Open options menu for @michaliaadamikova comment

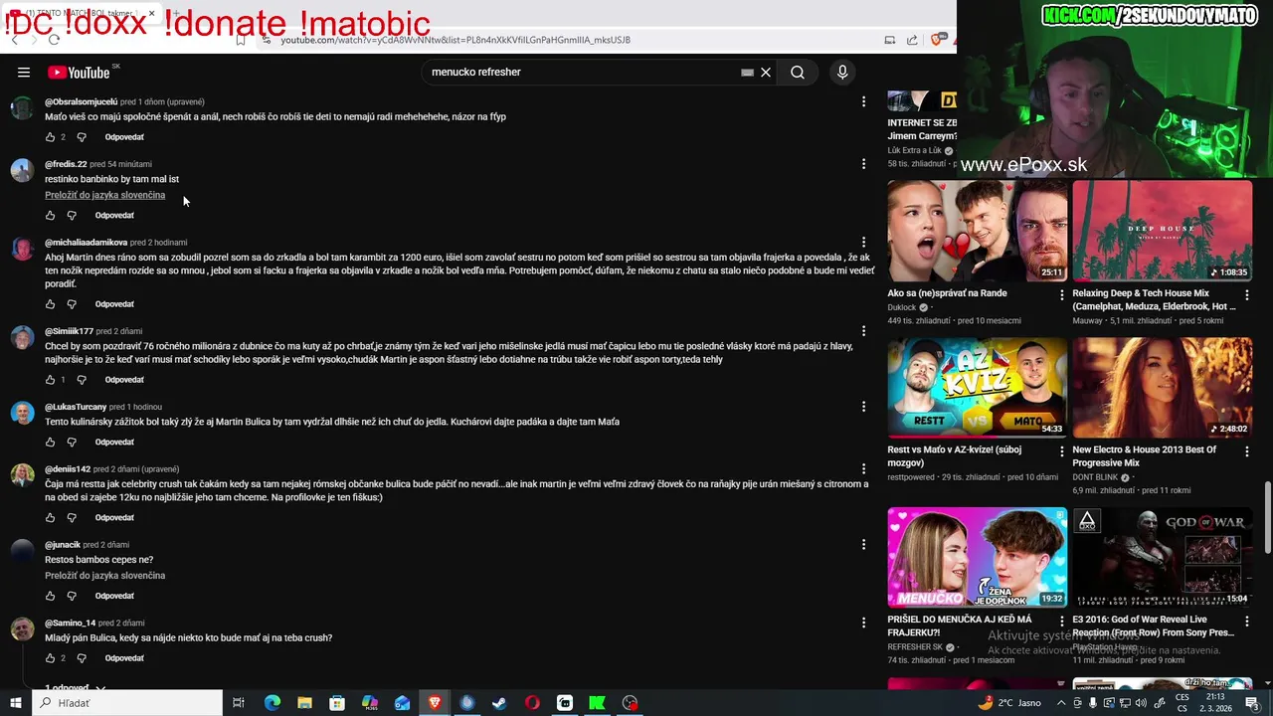pyautogui.click(x=863, y=242)
